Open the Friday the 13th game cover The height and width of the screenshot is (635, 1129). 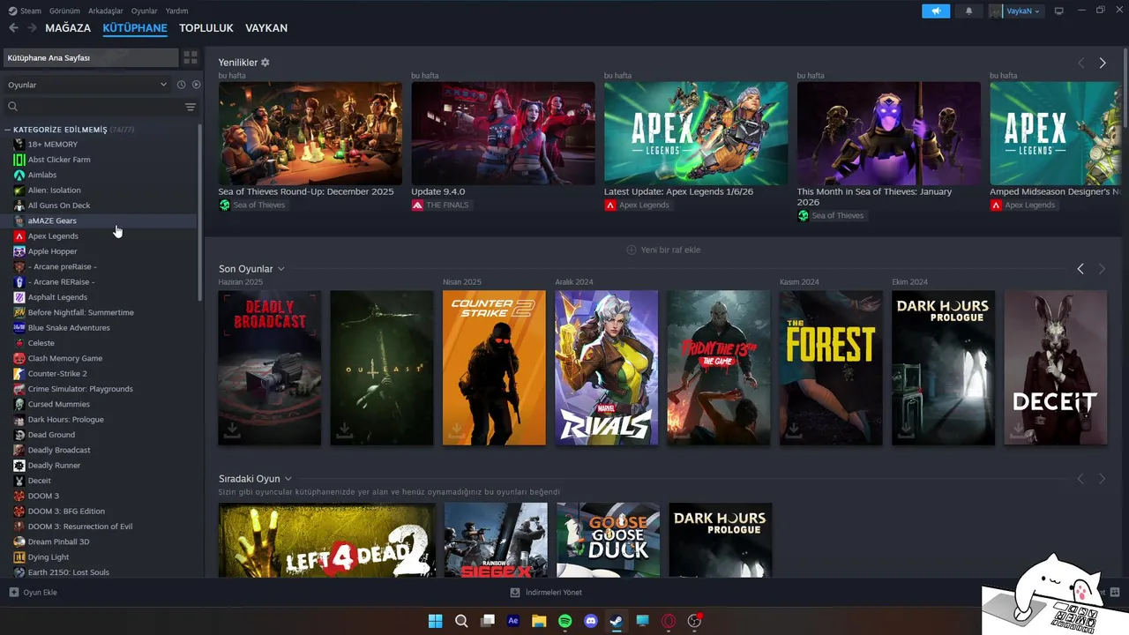click(x=719, y=368)
